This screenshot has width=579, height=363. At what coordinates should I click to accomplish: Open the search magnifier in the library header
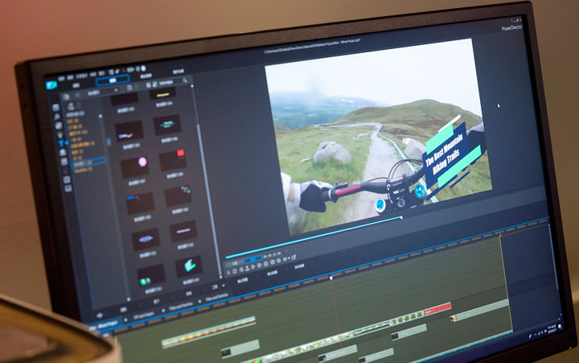186,81
